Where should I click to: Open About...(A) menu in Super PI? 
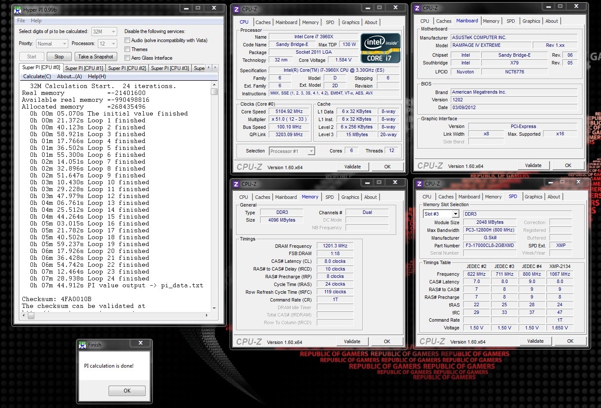[x=70, y=76]
